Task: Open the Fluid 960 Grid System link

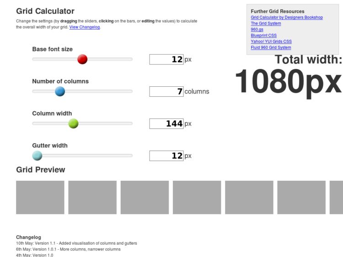Action: tap(271, 47)
